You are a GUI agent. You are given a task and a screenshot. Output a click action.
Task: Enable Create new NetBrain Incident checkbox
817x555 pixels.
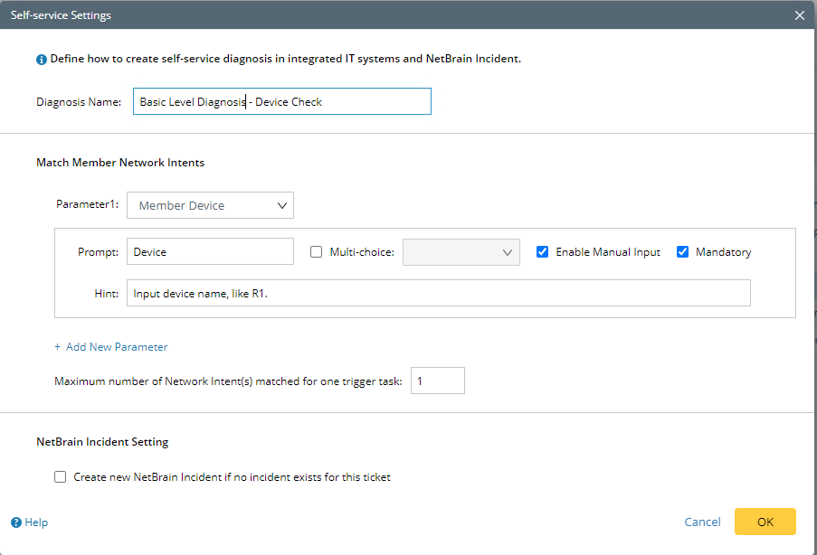tap(61, 477)
